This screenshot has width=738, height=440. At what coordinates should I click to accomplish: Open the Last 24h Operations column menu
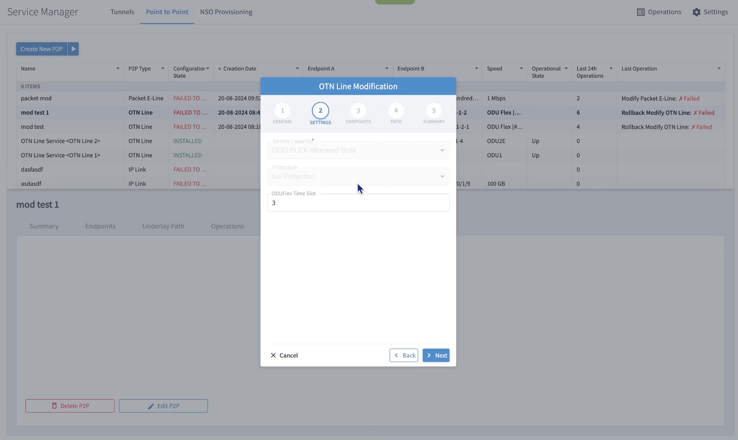(611, 68)
